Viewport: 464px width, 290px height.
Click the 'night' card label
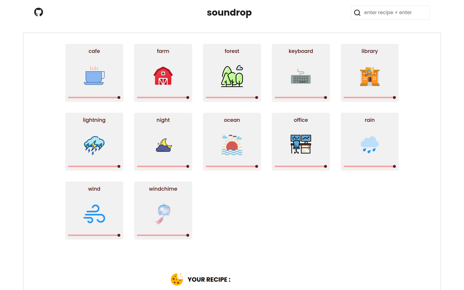pos(163,120)
